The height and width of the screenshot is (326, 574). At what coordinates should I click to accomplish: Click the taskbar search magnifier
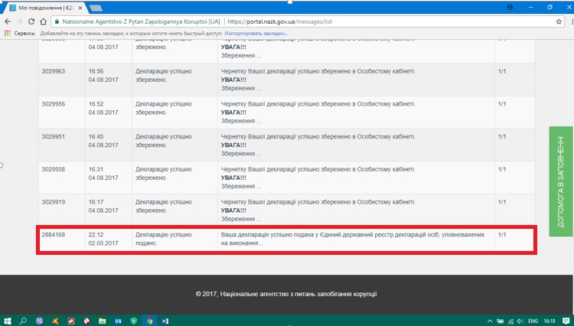pos(23,320)
